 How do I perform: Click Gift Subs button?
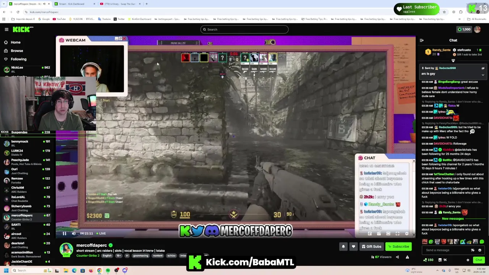coord(372,247)
